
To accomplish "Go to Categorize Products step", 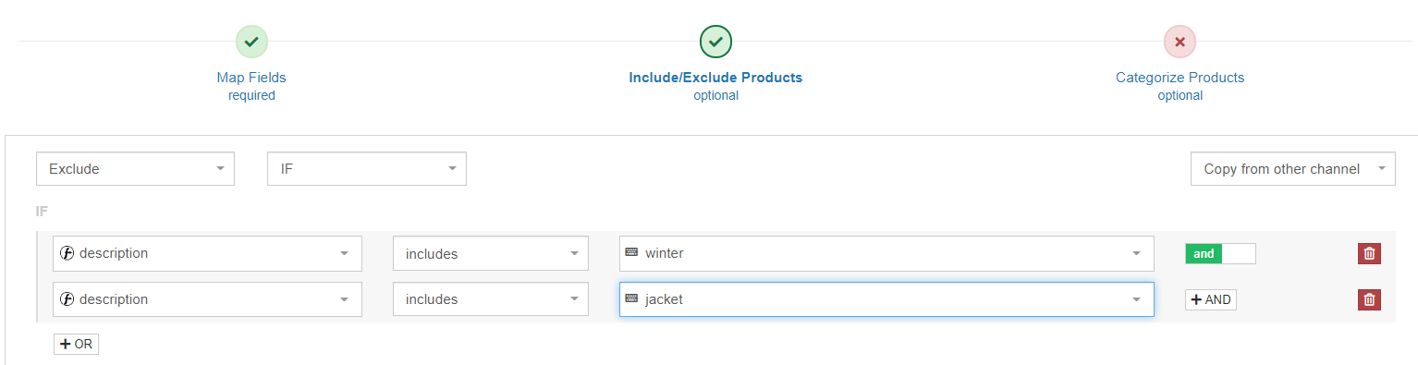I will click(1180, 78).
